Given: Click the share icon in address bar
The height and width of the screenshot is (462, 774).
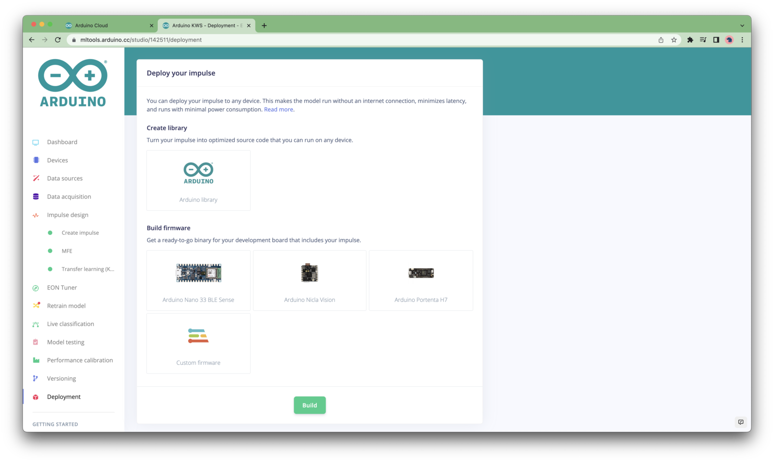Looking at the screenshot, I should (x=661, y=40).
